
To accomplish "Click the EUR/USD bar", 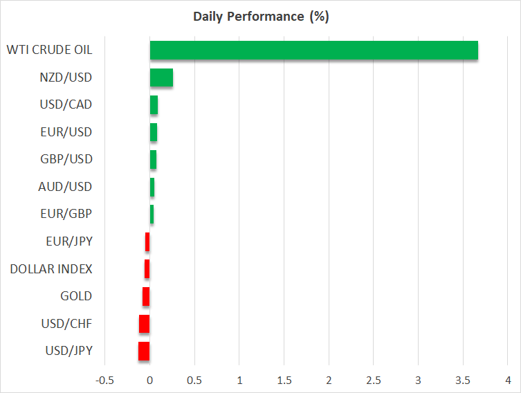I will point(154,132).
